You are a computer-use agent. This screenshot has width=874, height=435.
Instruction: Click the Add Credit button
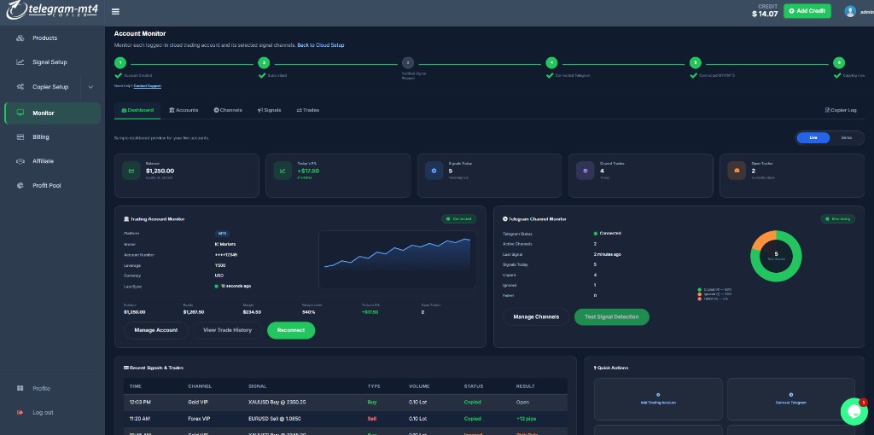[807, 11]
